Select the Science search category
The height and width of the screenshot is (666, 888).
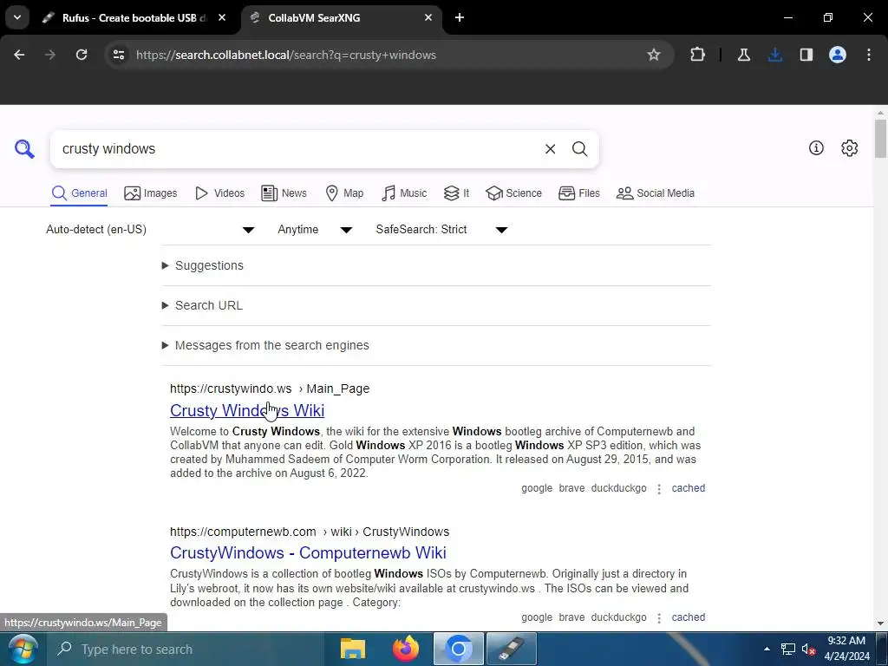(x=513, y=193)
